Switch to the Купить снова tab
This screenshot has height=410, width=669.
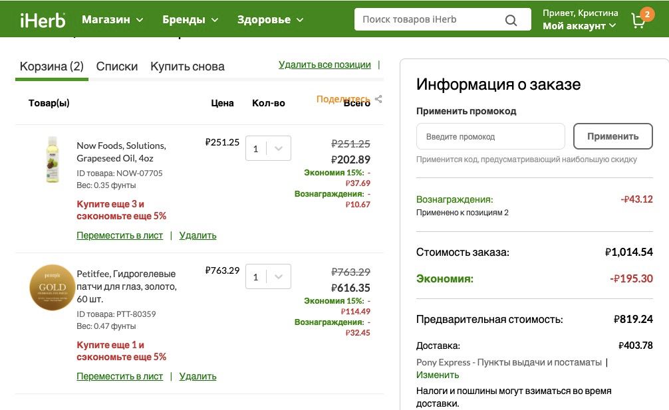pyautogui.click(x=188, y=66)
